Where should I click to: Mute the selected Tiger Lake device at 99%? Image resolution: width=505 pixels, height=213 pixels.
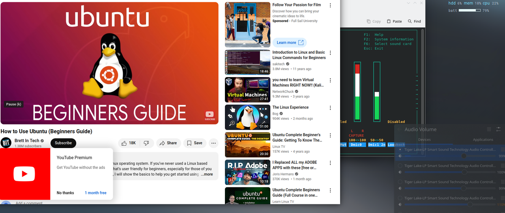[x=400, y=156]
